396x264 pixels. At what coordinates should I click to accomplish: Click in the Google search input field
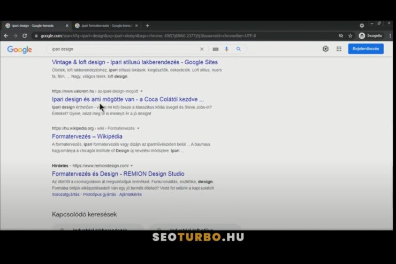tap(123, 49)
